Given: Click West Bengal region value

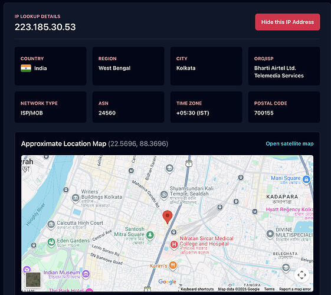Looking at the screenshot, I should click(x=114, y=68).
